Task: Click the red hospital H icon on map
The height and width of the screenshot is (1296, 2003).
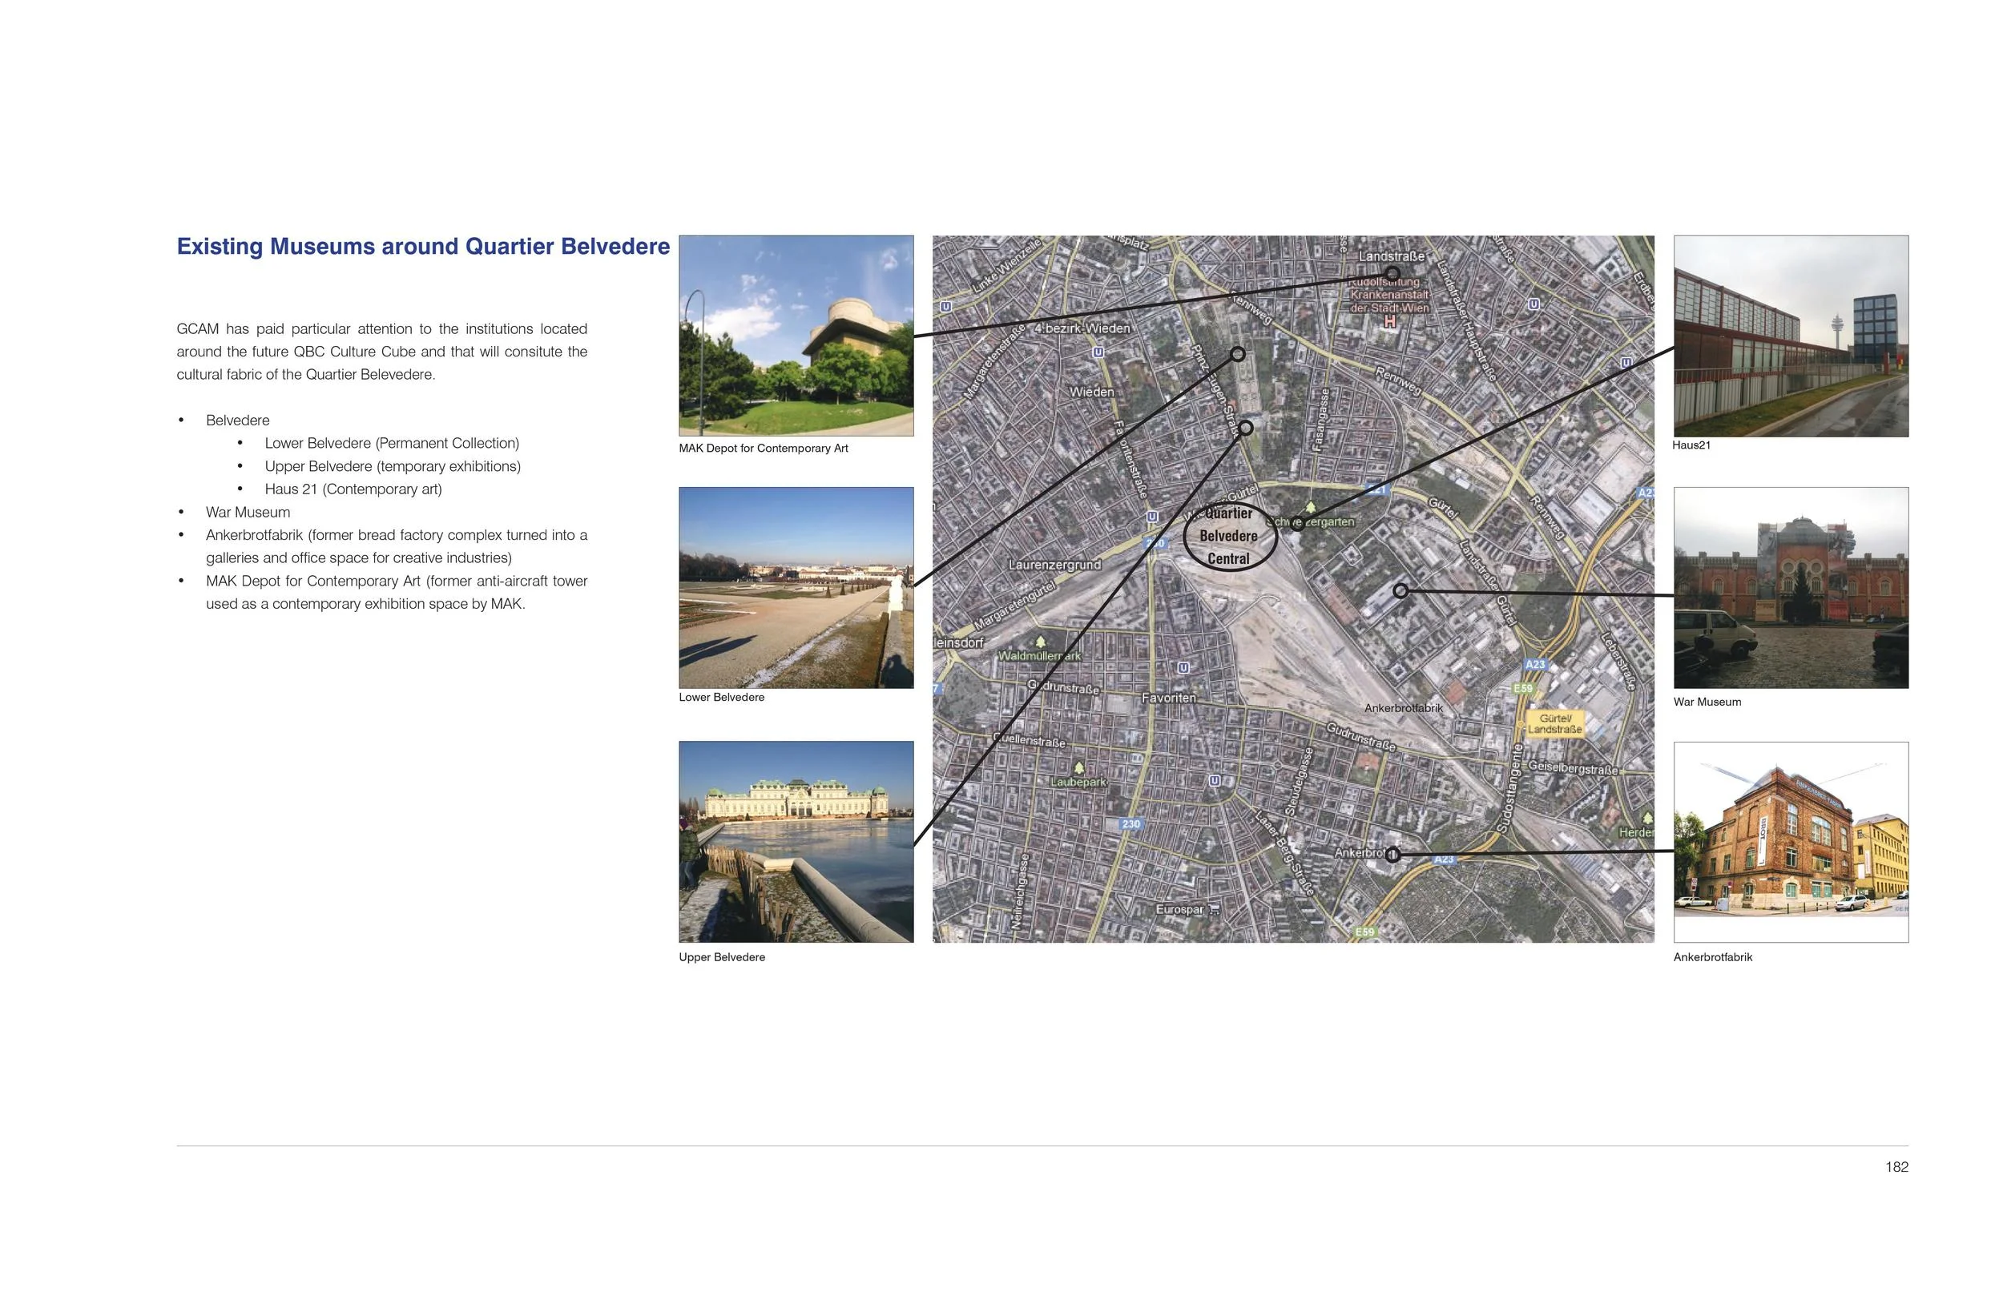Action: pos(1389,321)
